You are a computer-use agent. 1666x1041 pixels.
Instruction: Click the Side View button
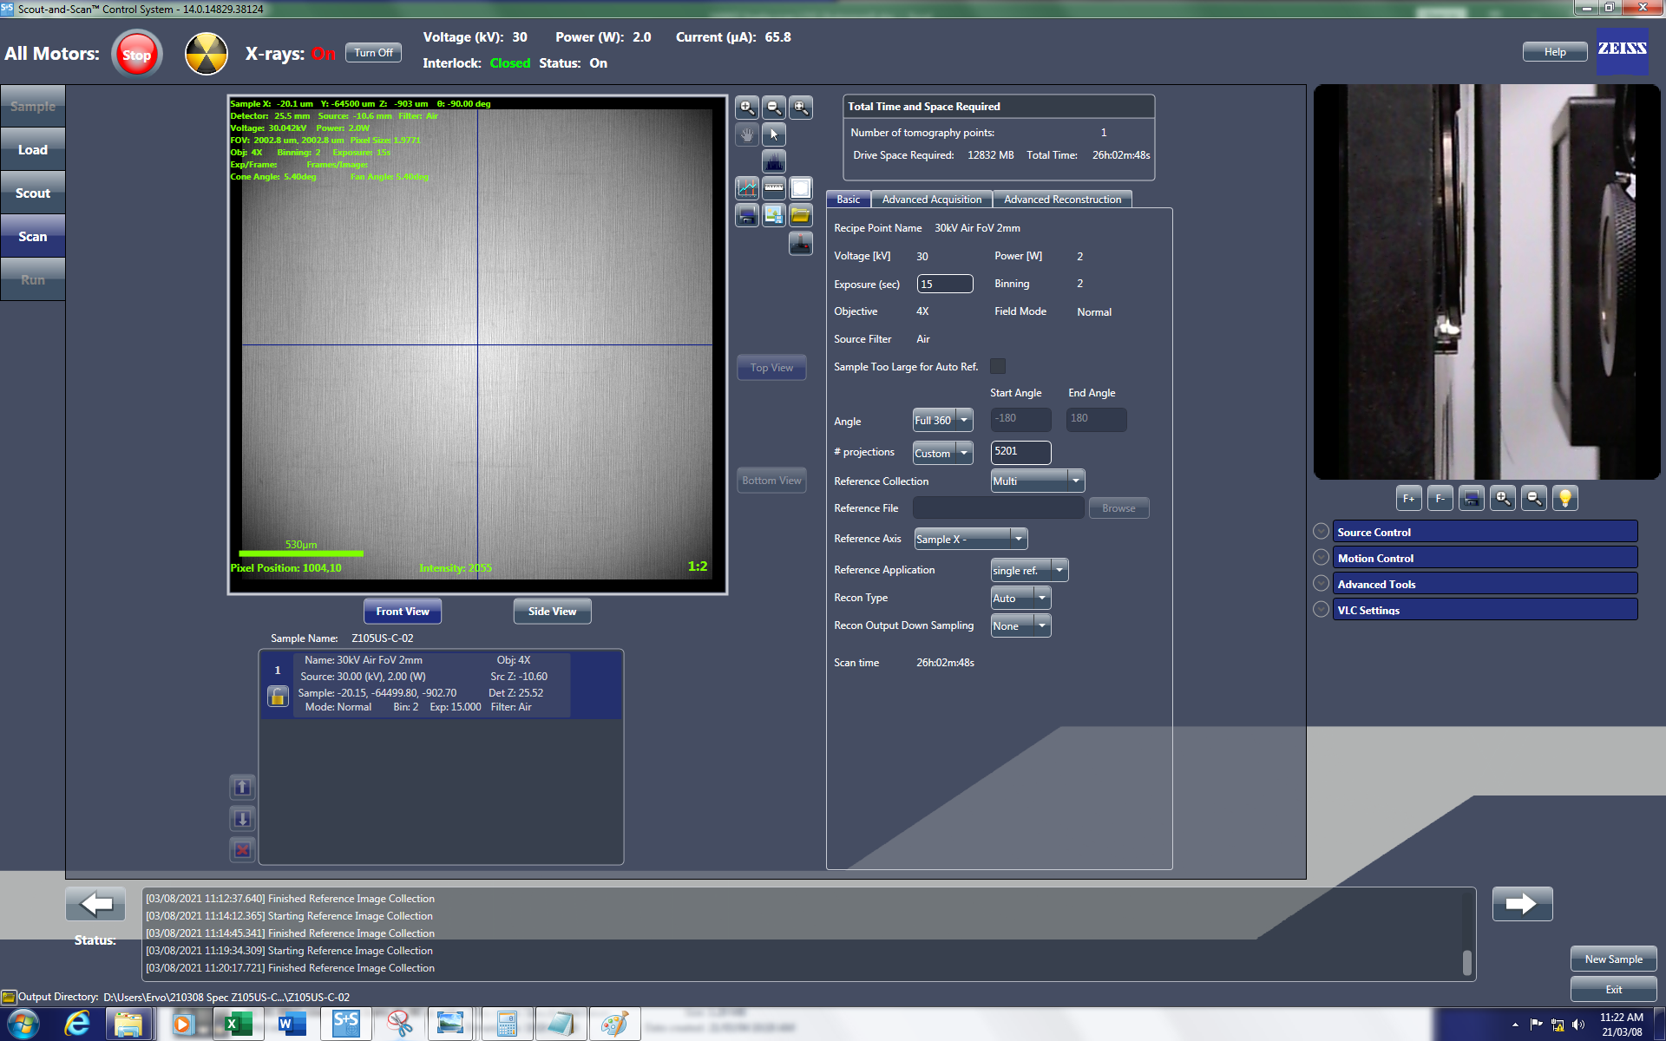(552, 612)
